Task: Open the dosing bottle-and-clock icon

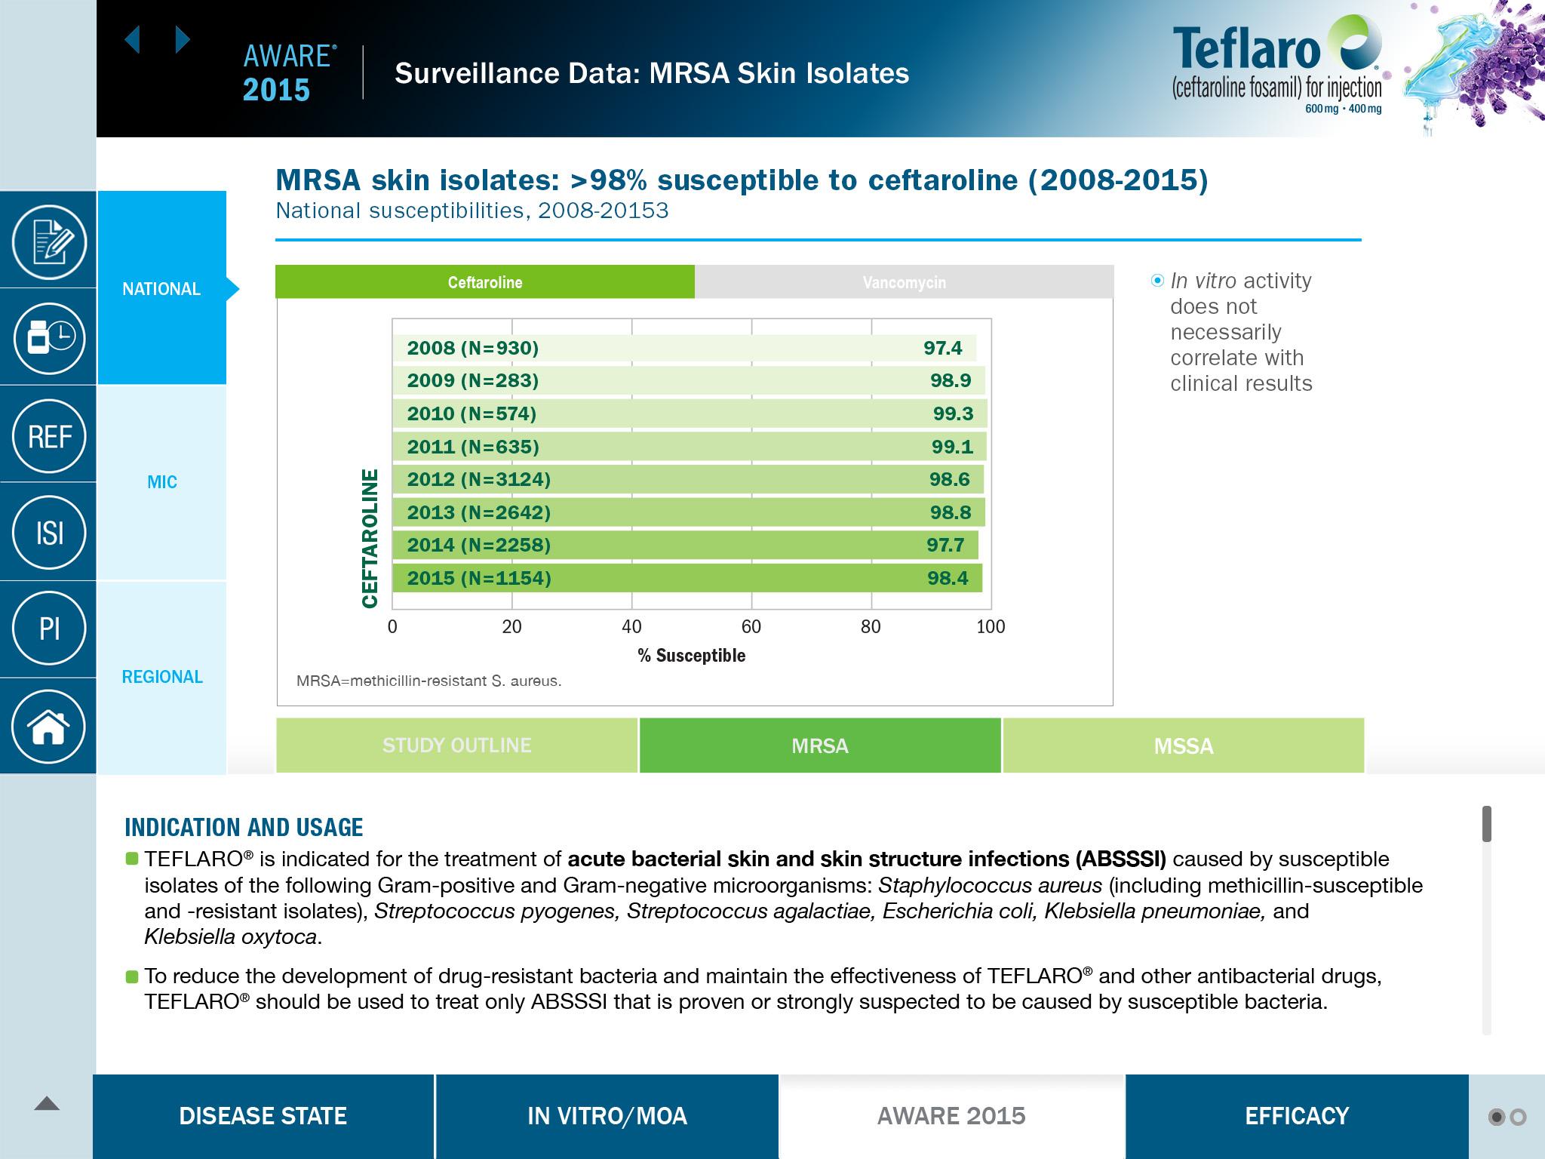Action: pos(49,337)
